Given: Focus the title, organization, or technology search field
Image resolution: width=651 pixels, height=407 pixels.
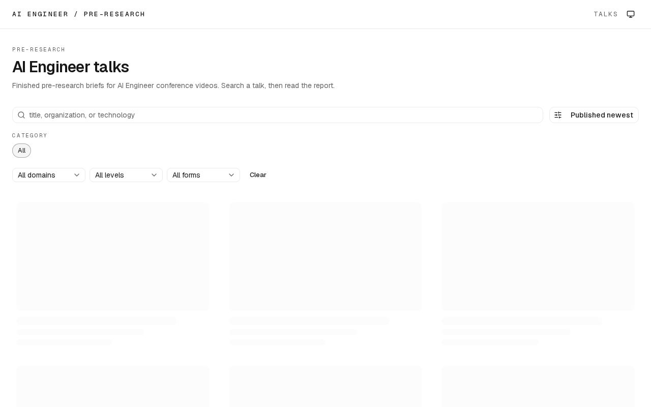Looking at the screenshot, I should (278, 115).
